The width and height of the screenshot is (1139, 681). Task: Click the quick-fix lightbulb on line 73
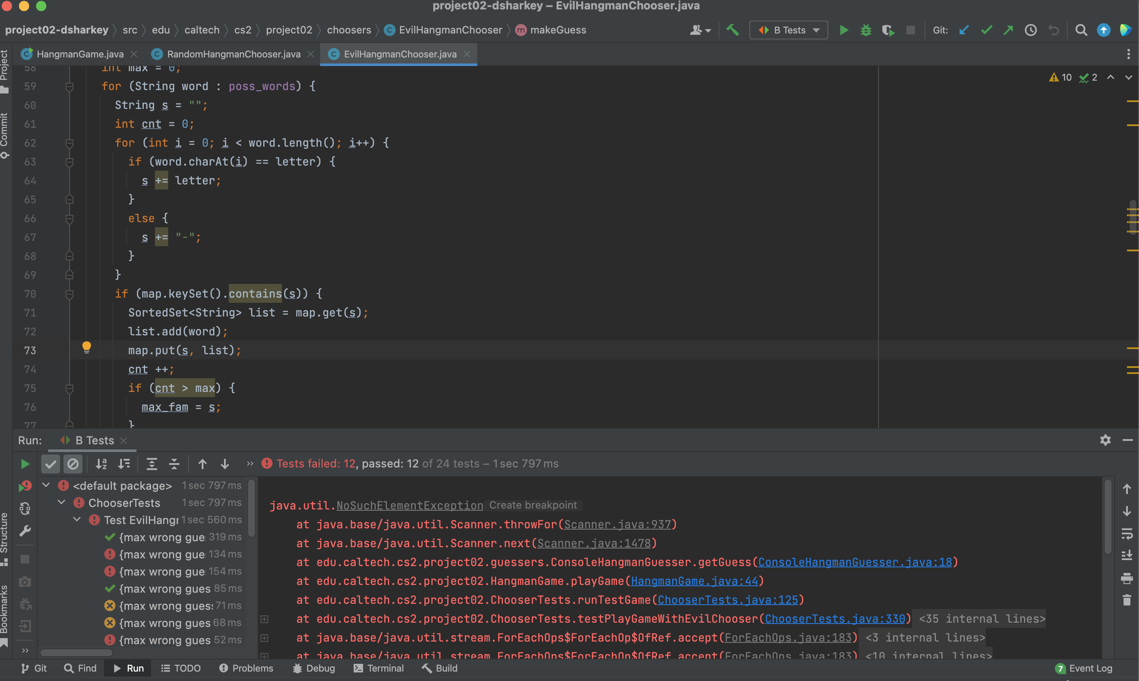[x=86, y=347]
